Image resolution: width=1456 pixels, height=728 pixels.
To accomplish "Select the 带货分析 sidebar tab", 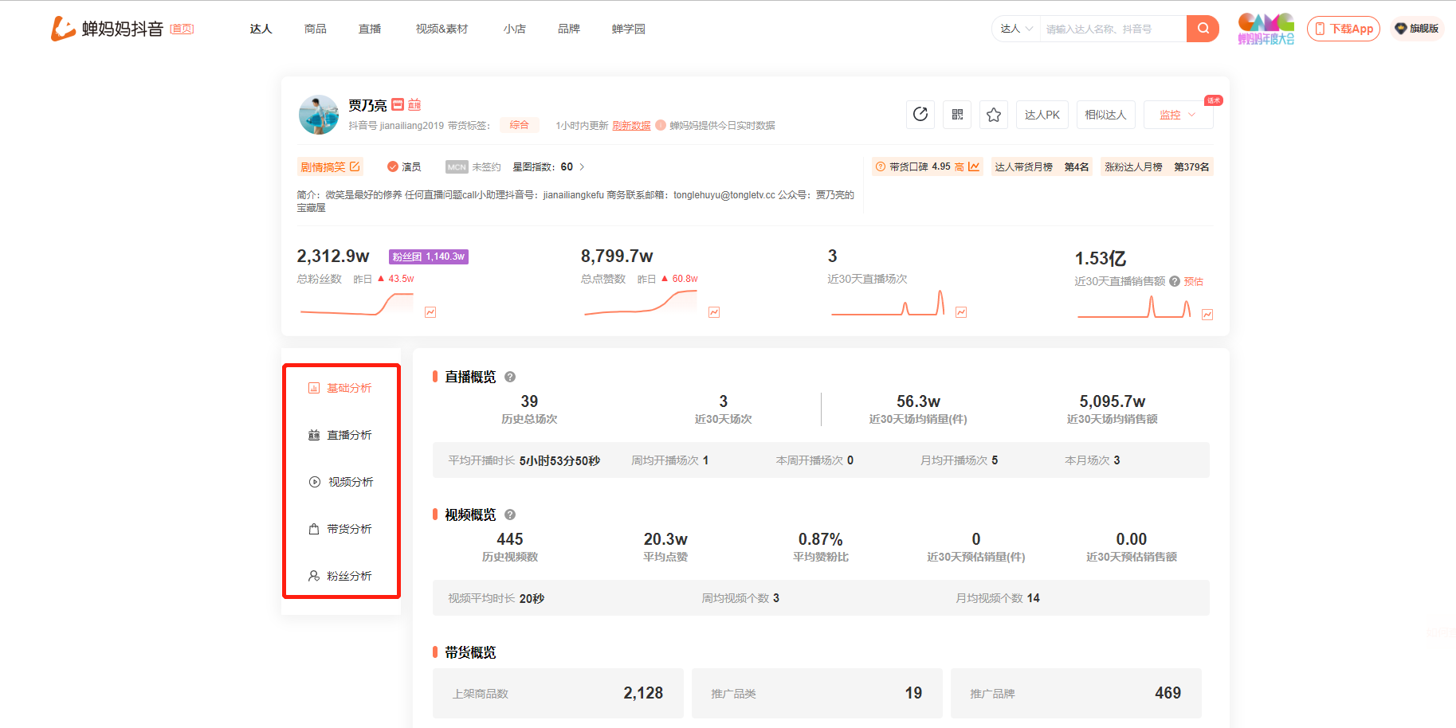I will pos(340,529).
